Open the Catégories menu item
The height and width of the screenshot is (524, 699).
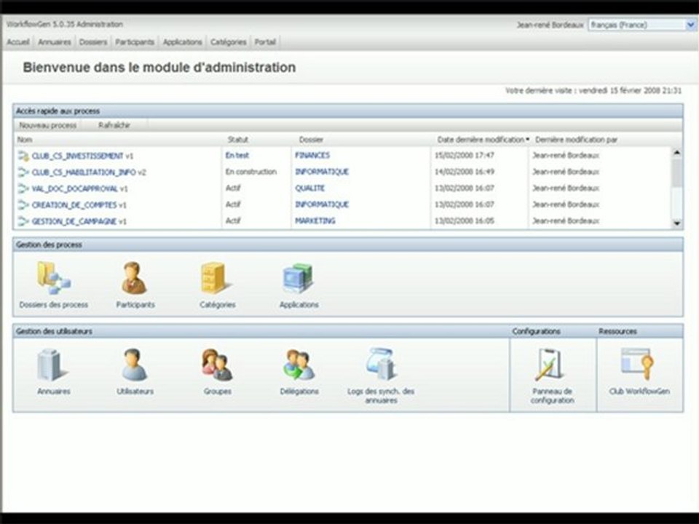click(x=228, y=42)
